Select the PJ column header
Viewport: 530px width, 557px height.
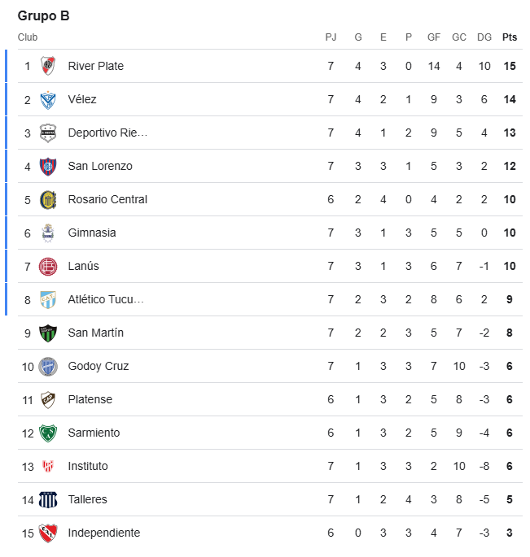pos(331,37)
